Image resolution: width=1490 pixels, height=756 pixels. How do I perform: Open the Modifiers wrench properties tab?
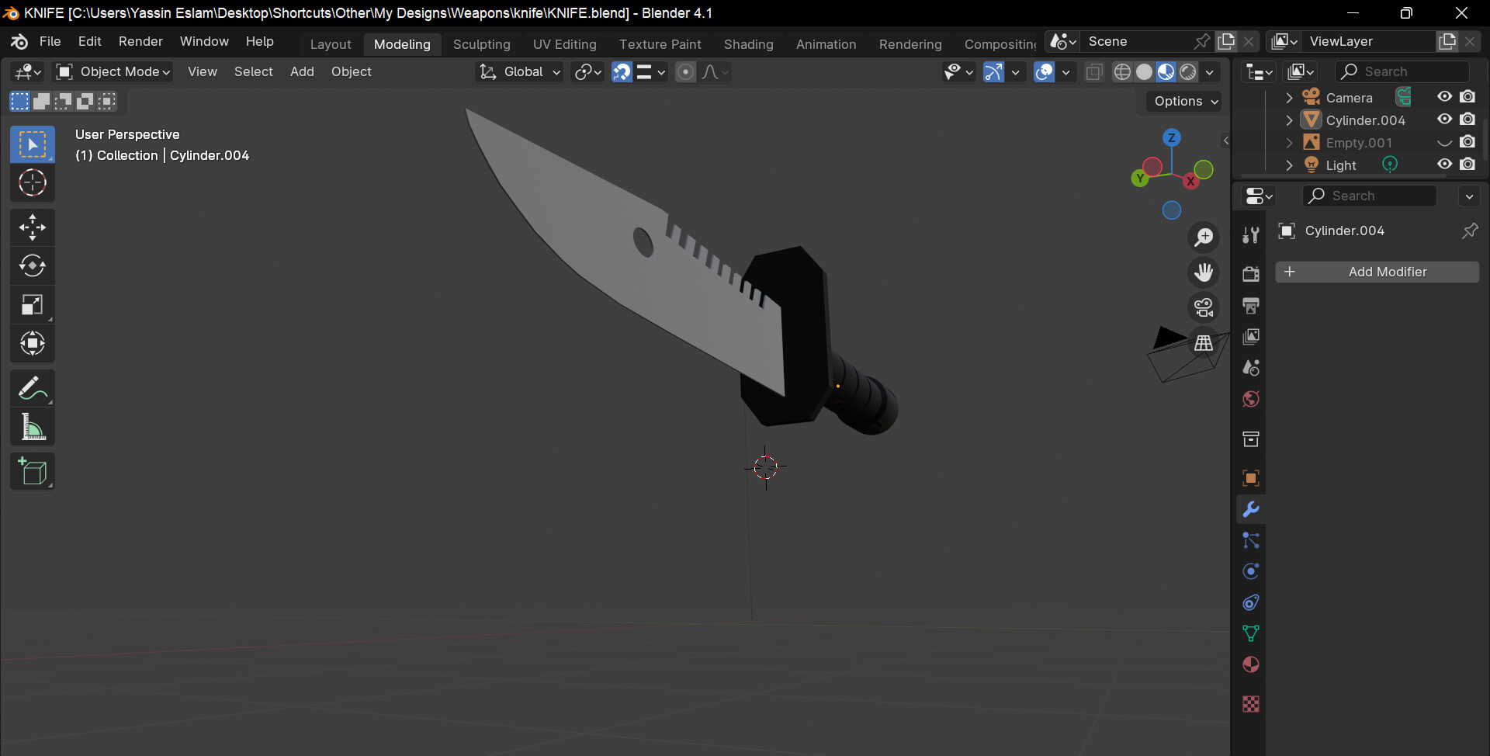(x=1251, y=509)
